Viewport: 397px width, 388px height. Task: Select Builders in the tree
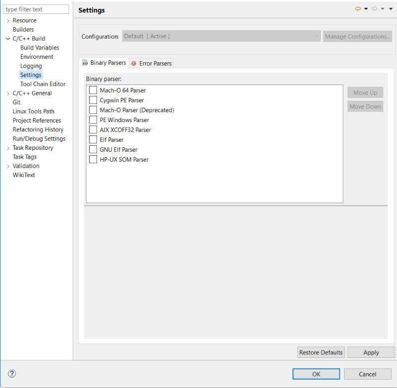(x=23, y=29)
